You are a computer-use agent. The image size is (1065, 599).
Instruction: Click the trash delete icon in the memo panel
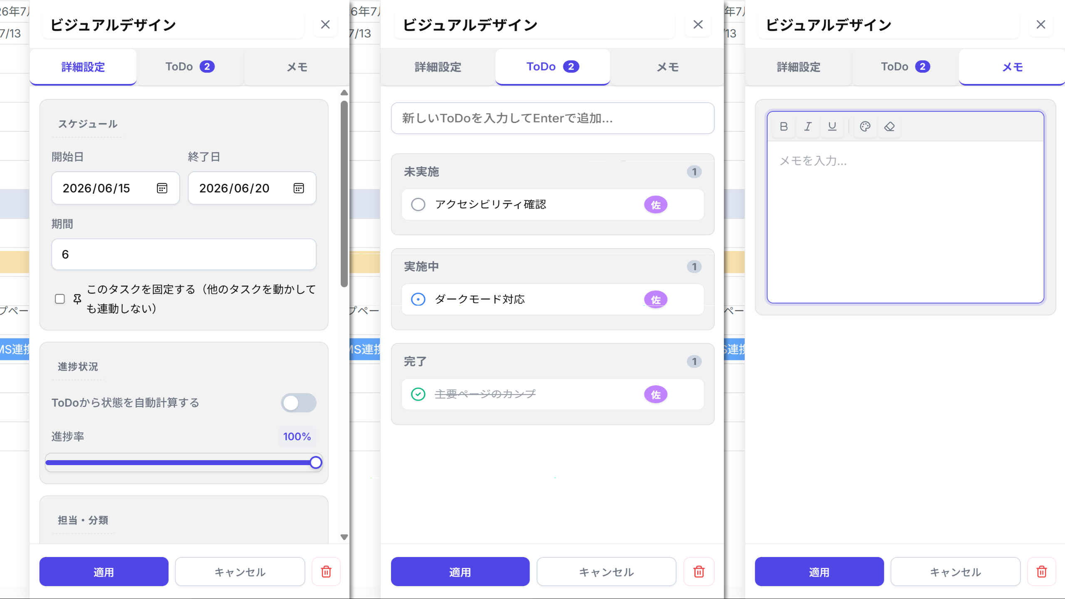tap(1042, 572)
